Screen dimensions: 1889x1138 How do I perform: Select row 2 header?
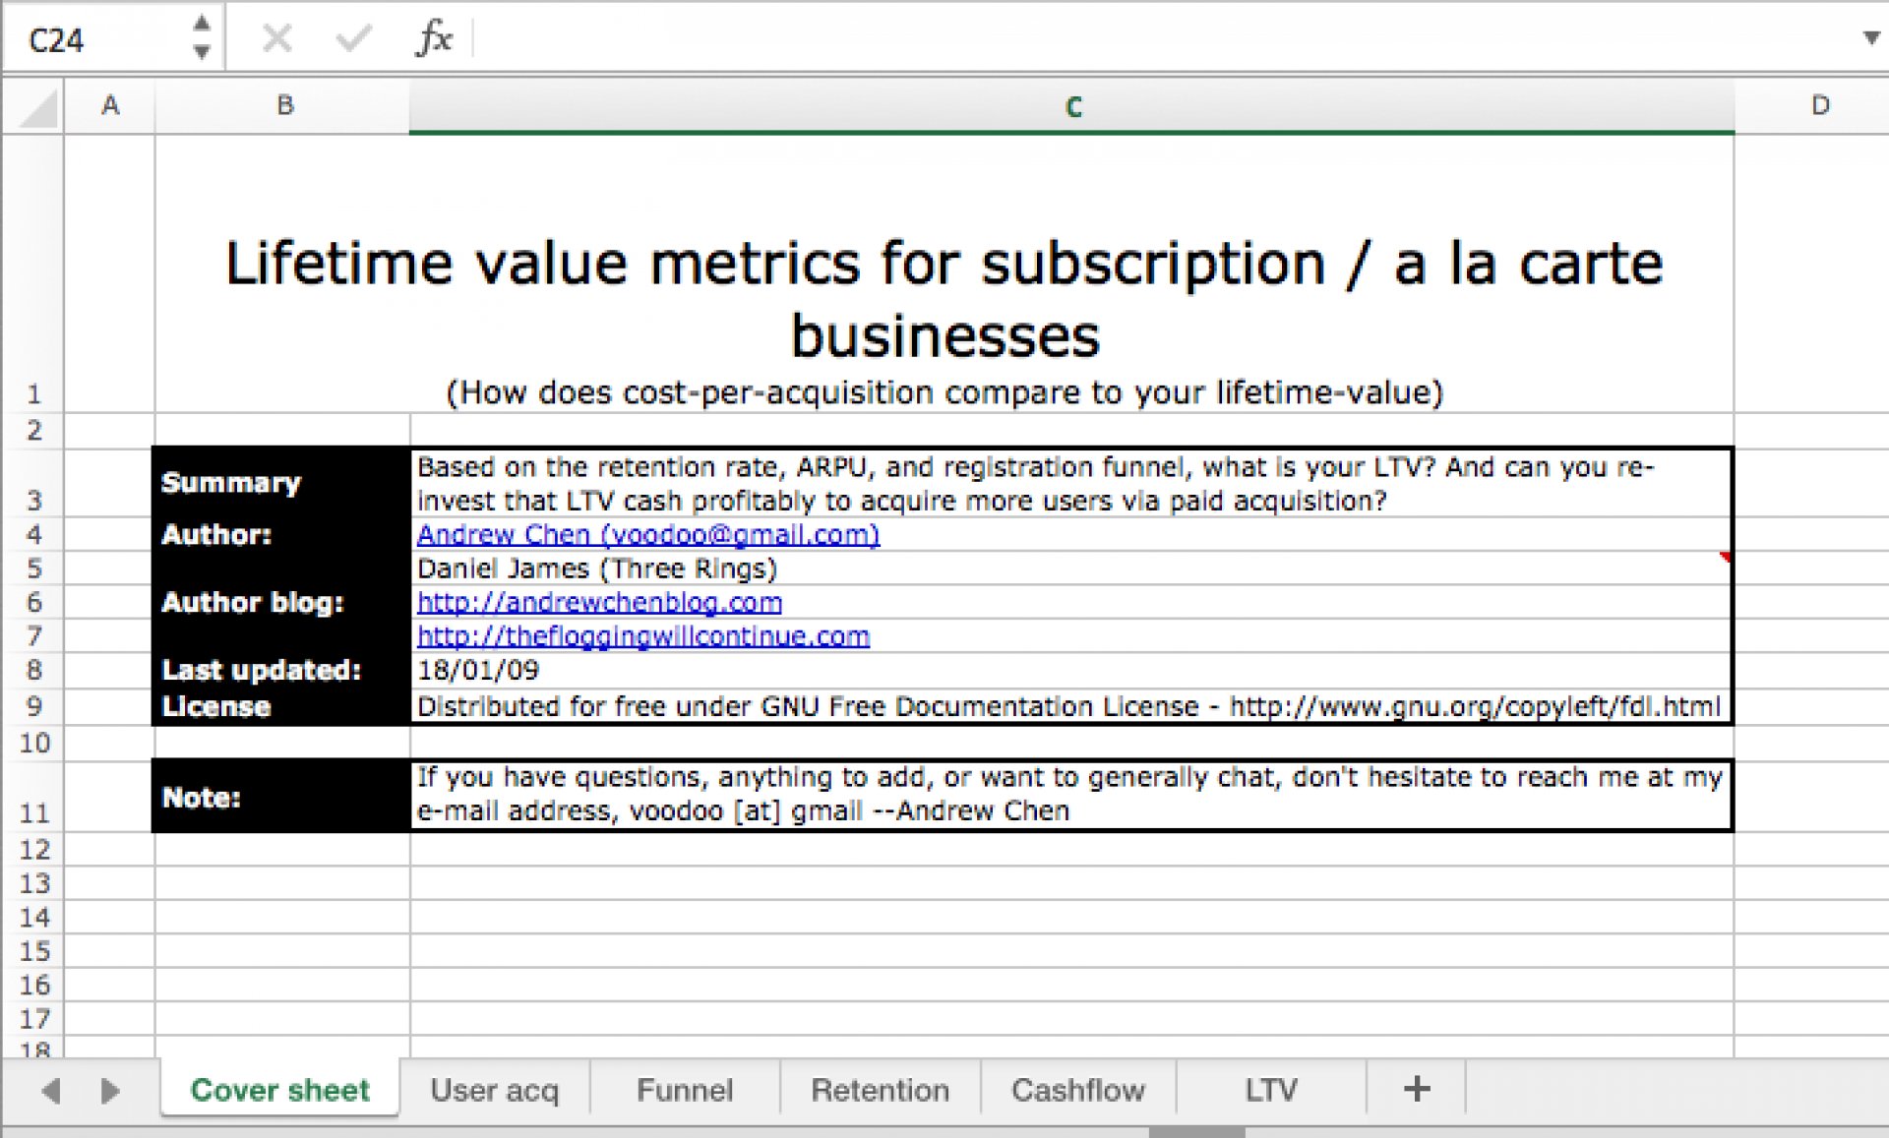(x=33, y=430)
